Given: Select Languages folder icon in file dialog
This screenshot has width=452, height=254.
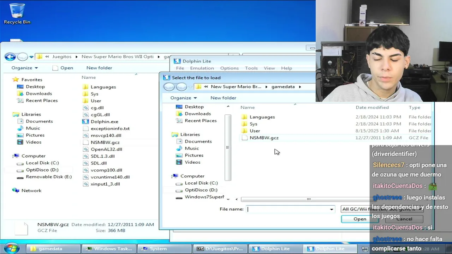Looking at the screenshot, I should click(x=244, y=117).
